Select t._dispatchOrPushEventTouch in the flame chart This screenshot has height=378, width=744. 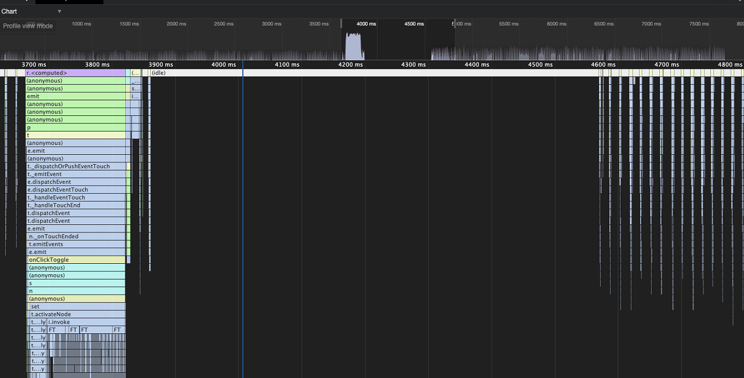(x=77, y=166)
